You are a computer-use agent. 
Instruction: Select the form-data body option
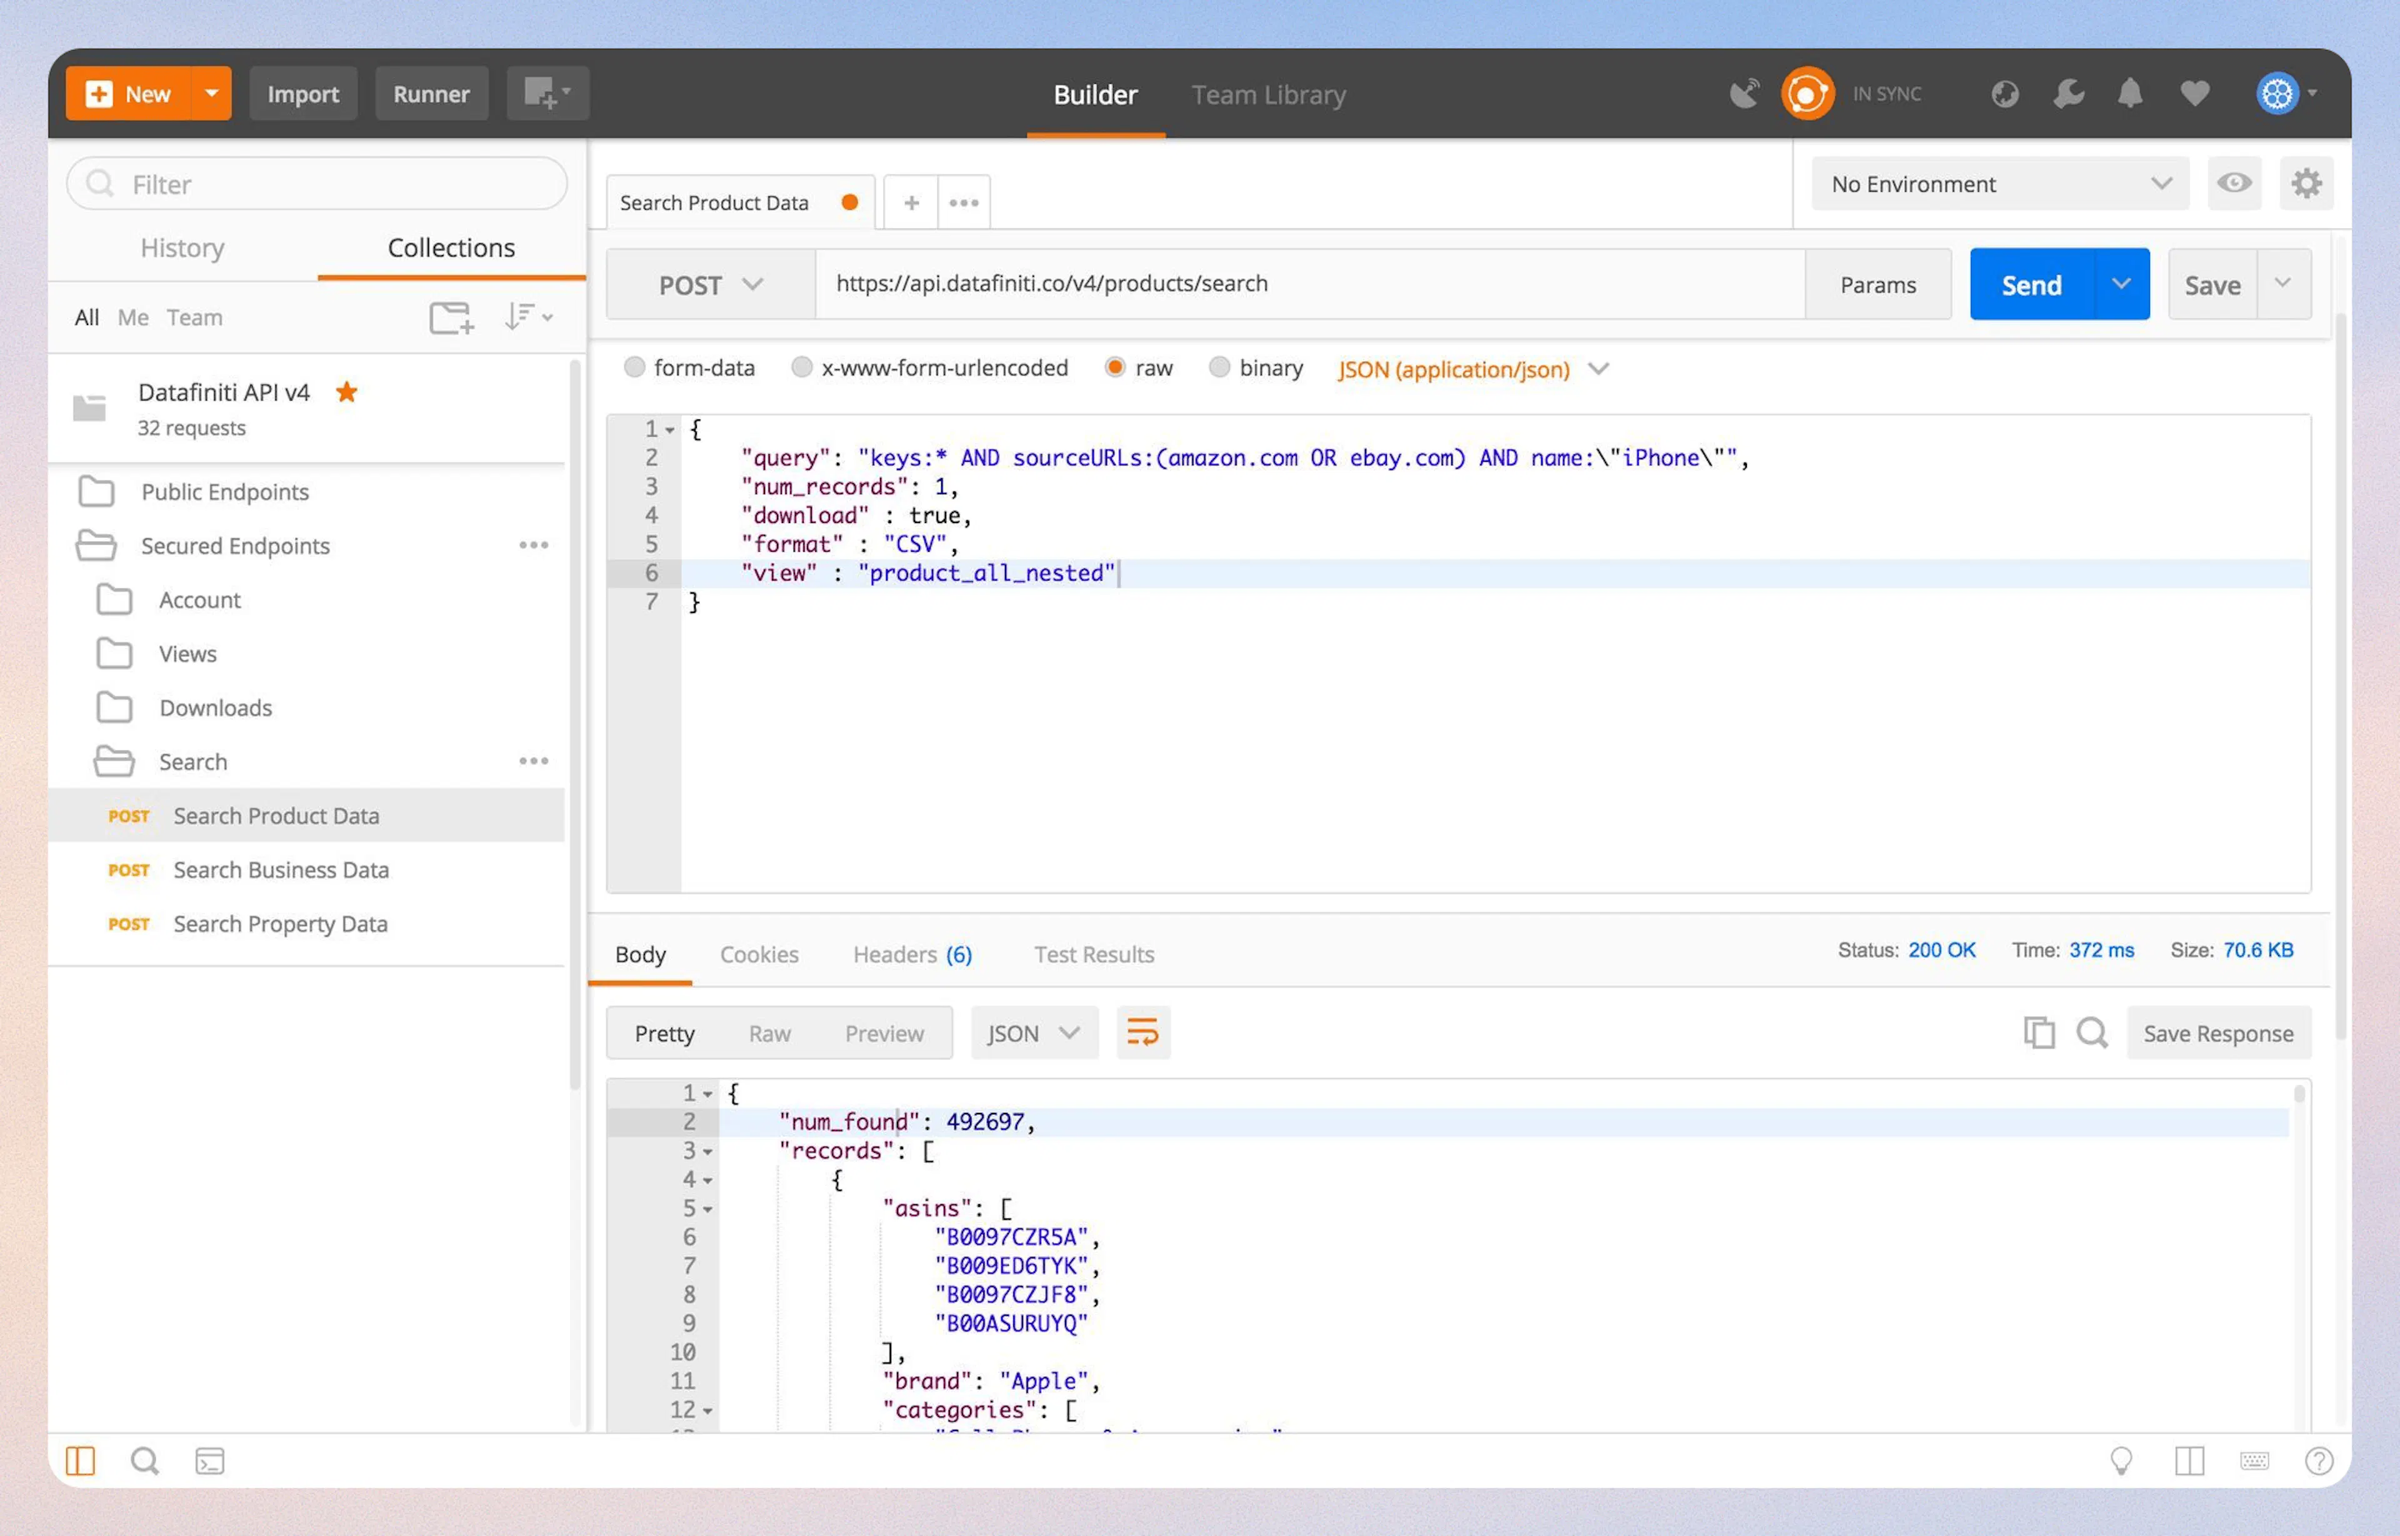[634, 367]
